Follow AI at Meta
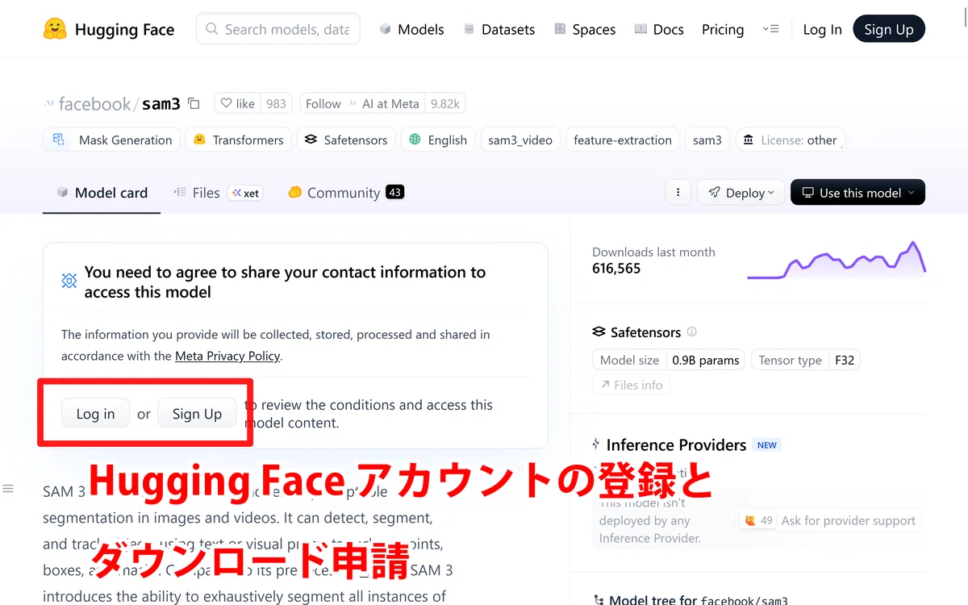968x605 pixels. 362,103
